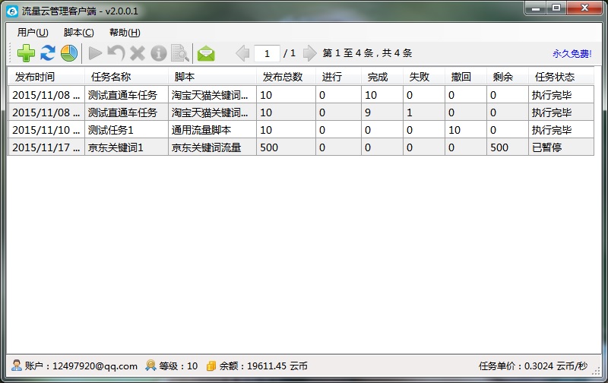The image size is (608, 383).
Task: Click the gray play start-task icon
Action: click(95, 53)
